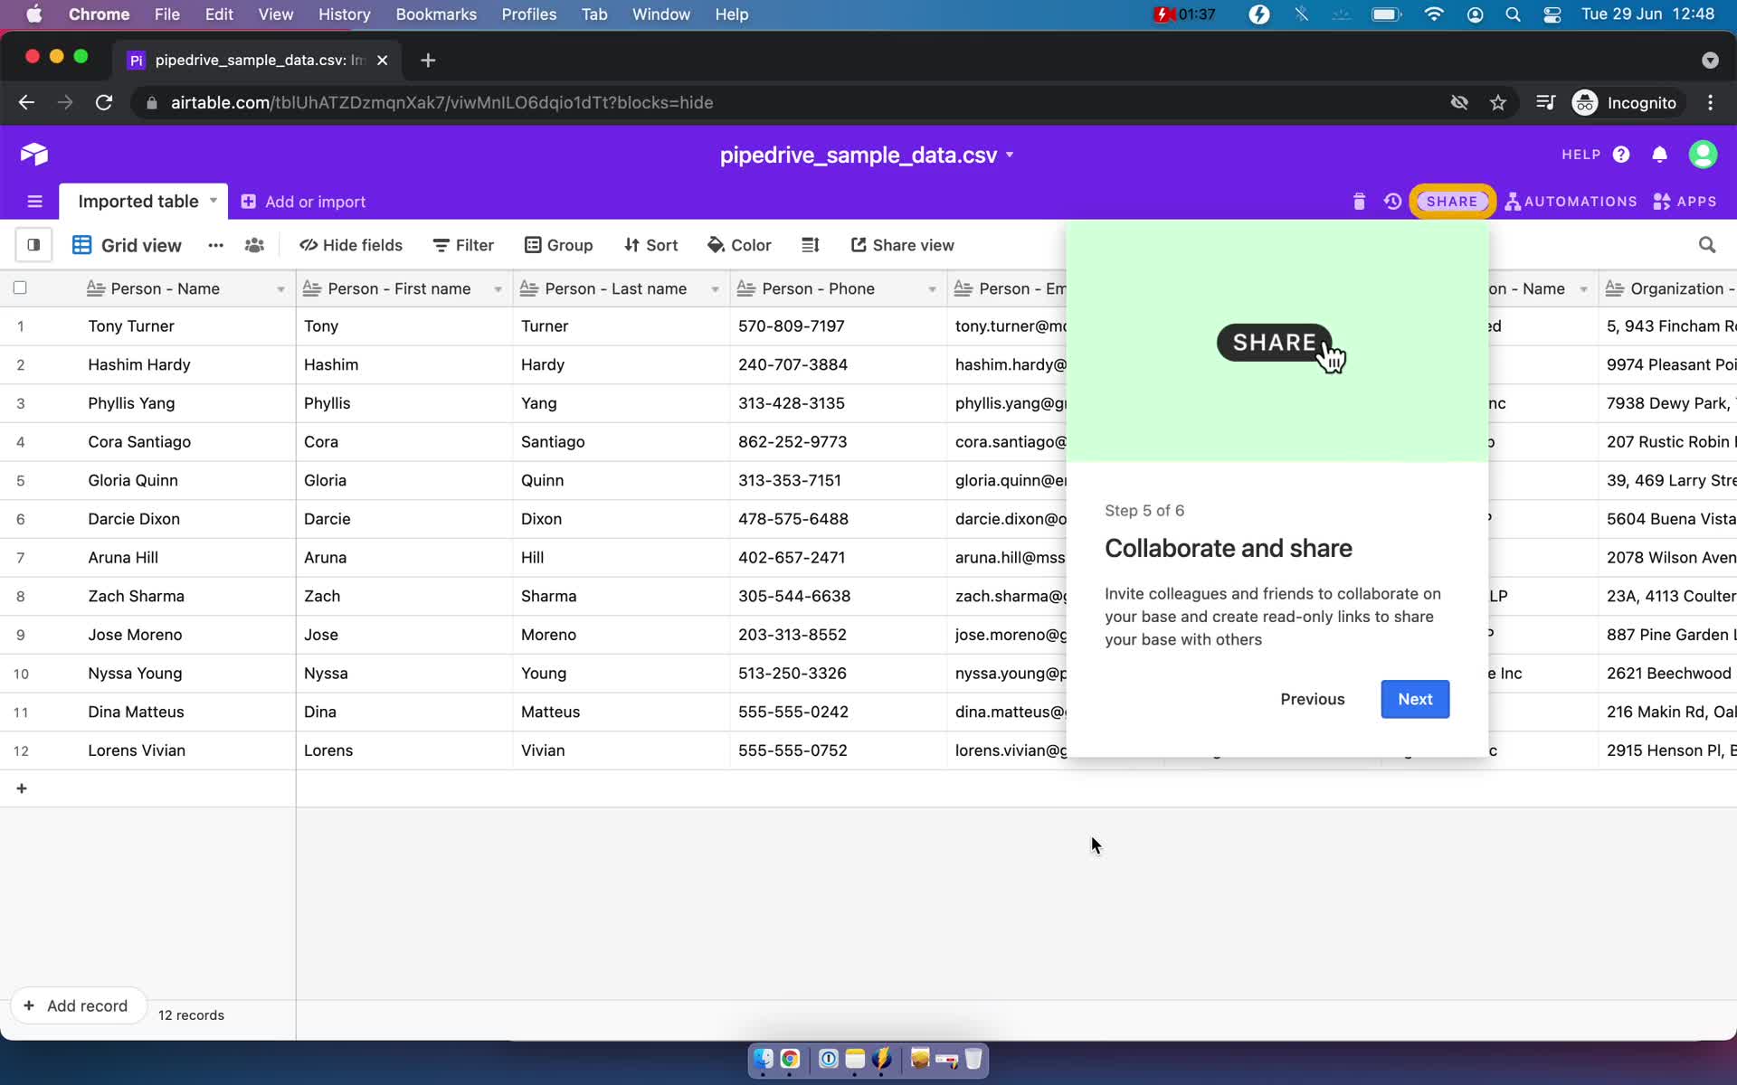1737x1085 pixels.
Task: Expand Person - Phone column dropdown
Action: (932, 289)
